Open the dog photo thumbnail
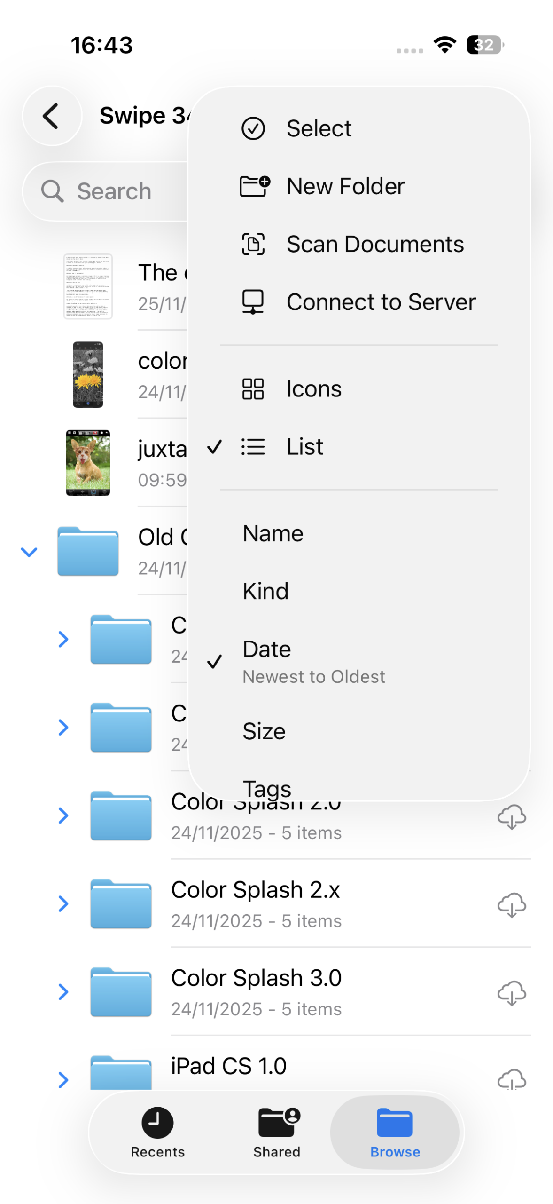Screen dimensions: 553x1204 tap(88, 463)
